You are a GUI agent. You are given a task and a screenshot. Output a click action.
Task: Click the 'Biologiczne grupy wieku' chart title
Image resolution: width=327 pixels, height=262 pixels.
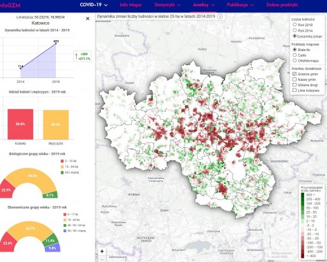37,153
